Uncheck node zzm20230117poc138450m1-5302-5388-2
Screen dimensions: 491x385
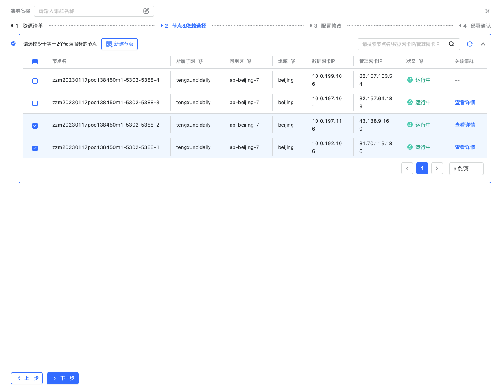tap(35, 126)
